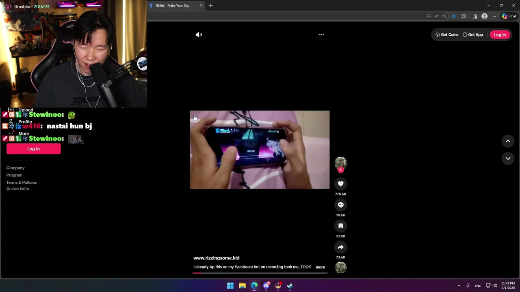
Task: Go to the next video with the down chevron
Action: point(508,159)
